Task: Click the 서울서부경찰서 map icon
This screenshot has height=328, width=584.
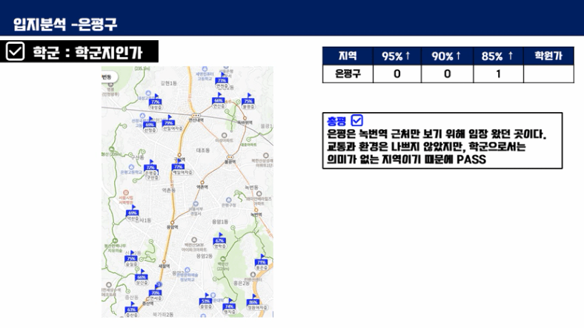Action: [196, 204]
